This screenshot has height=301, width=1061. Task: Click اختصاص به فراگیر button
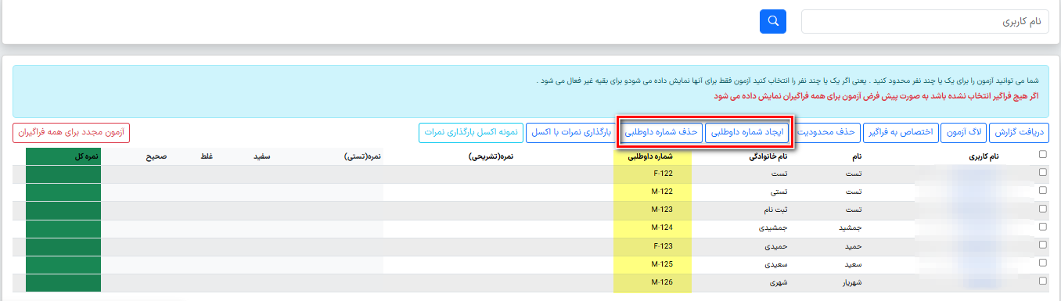(x=901, y=133)
